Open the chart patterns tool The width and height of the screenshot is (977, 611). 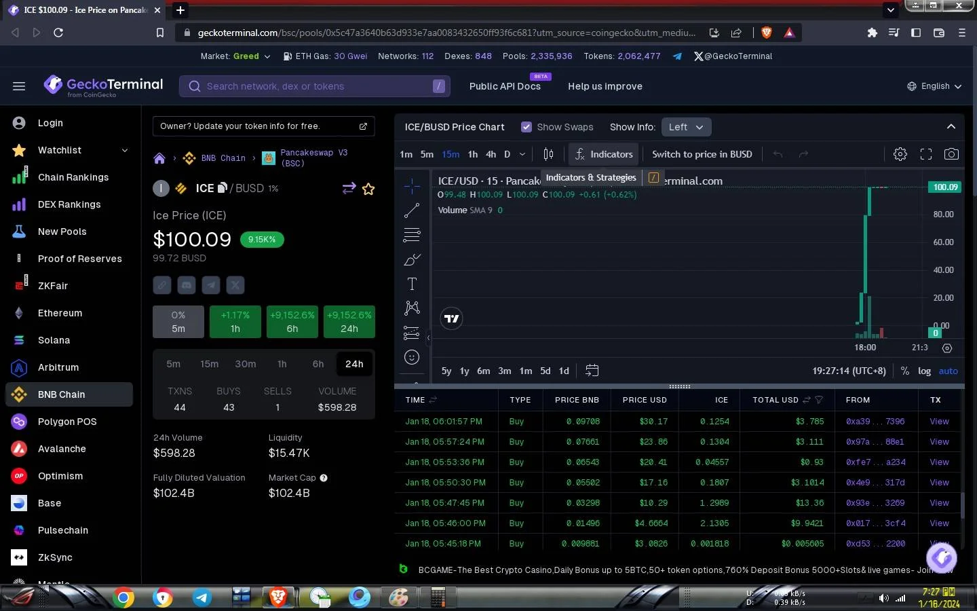(x=412, y=308)
